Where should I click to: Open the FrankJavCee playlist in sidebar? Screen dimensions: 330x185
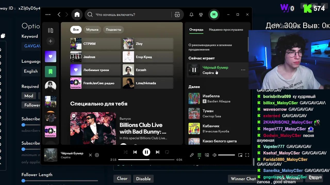pos(51,132)
